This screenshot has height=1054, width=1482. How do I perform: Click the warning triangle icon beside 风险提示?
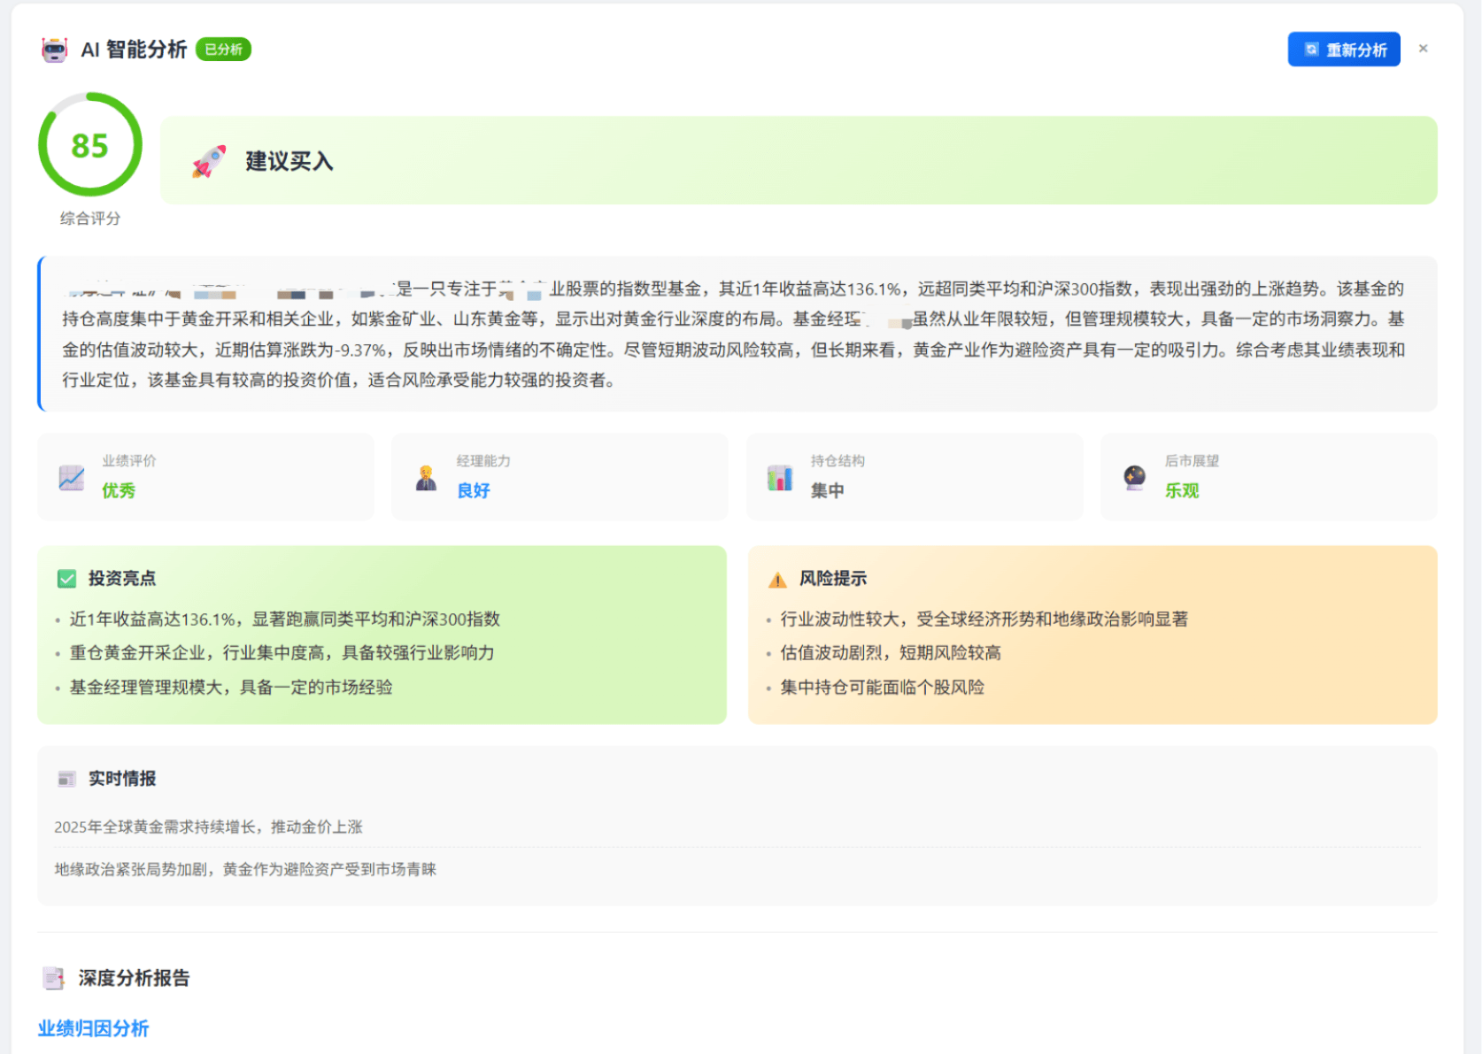777,580
